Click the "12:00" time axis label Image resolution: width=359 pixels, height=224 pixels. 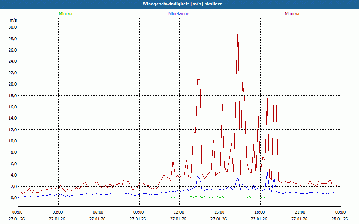click(180, 212)
